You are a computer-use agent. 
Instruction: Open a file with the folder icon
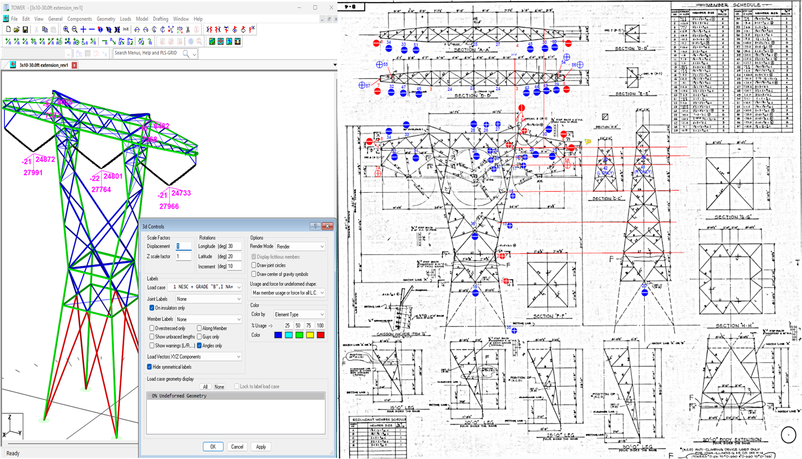pos(16,30)
